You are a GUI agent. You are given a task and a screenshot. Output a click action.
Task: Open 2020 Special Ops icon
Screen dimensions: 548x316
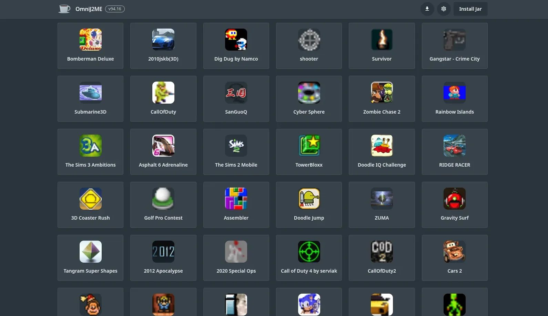click(x=236, y=252)
